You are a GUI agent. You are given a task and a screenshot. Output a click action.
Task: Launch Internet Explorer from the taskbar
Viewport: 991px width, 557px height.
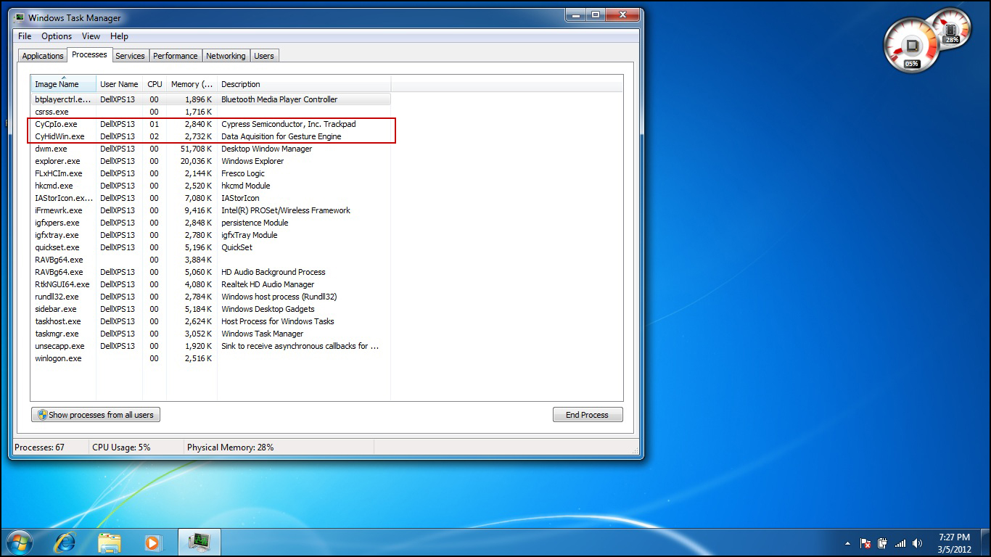click(x=65, y=542)
